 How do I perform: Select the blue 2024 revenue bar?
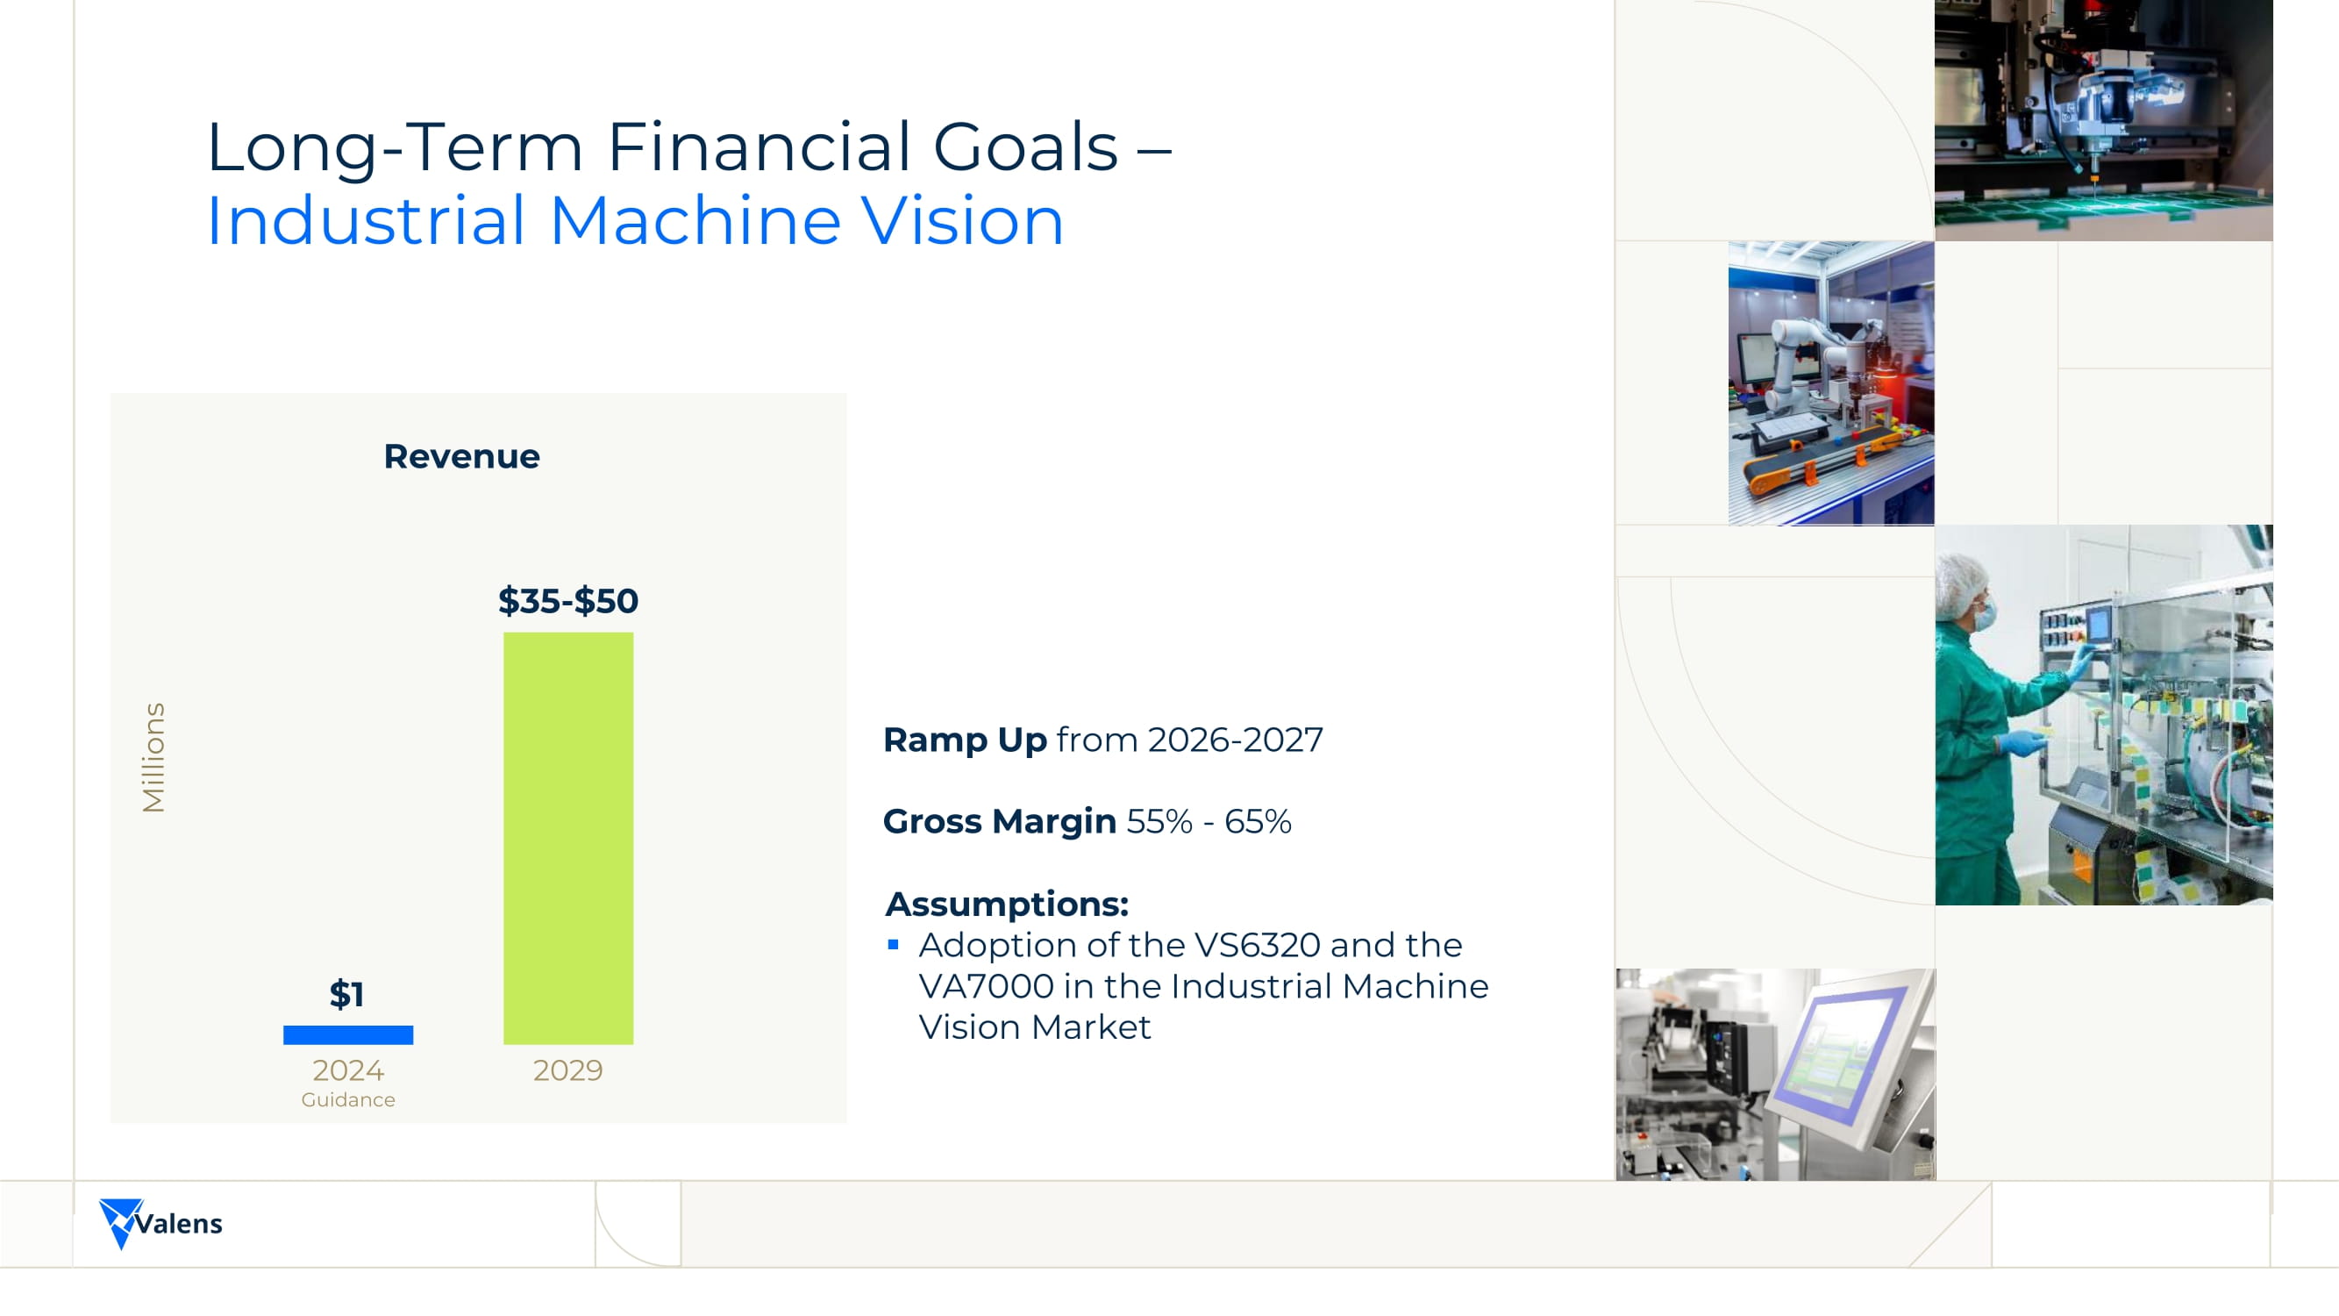[x=348, y=1034]
